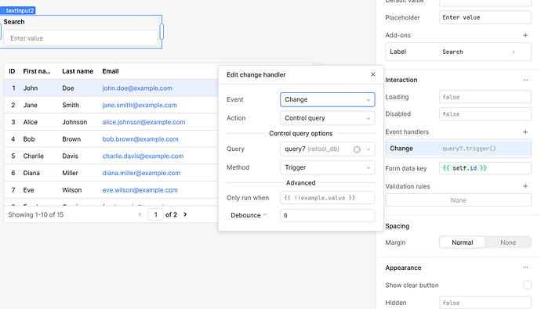This screenshot has height=309, width=541.
Task: Go to the previous table page
Action: coord(140,214)
